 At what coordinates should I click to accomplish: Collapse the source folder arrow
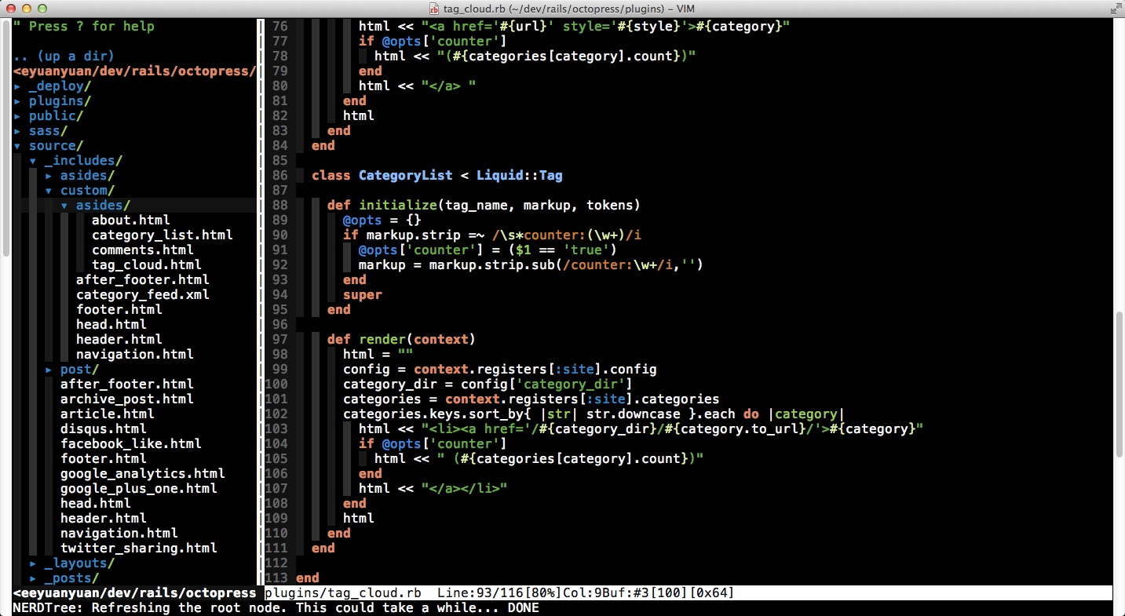point(17,146)
